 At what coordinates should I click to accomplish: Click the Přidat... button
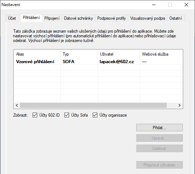(160, 128)
